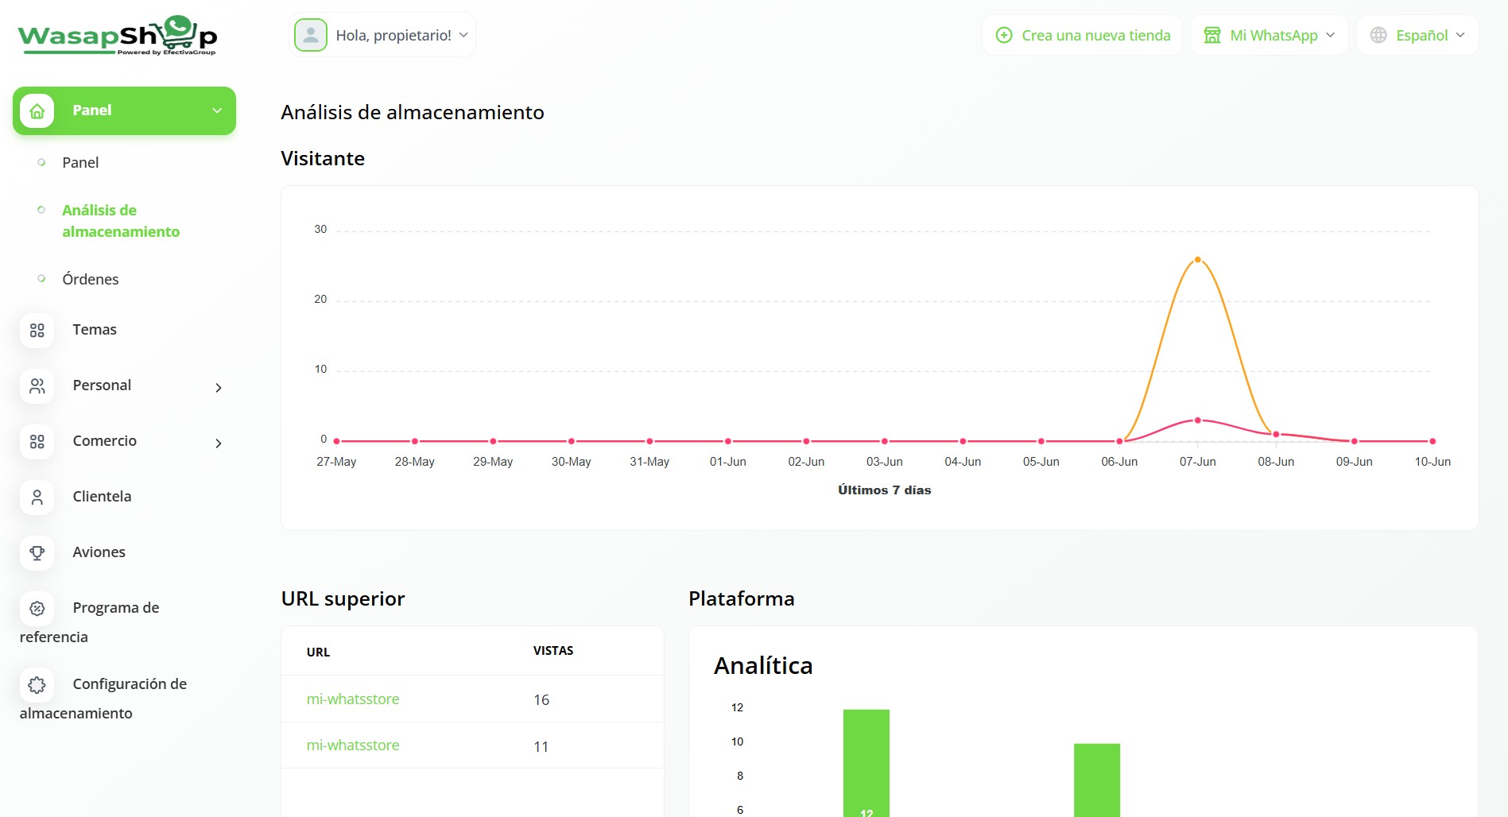Open the first mi-whatsstore URL link

click(353, 699)
